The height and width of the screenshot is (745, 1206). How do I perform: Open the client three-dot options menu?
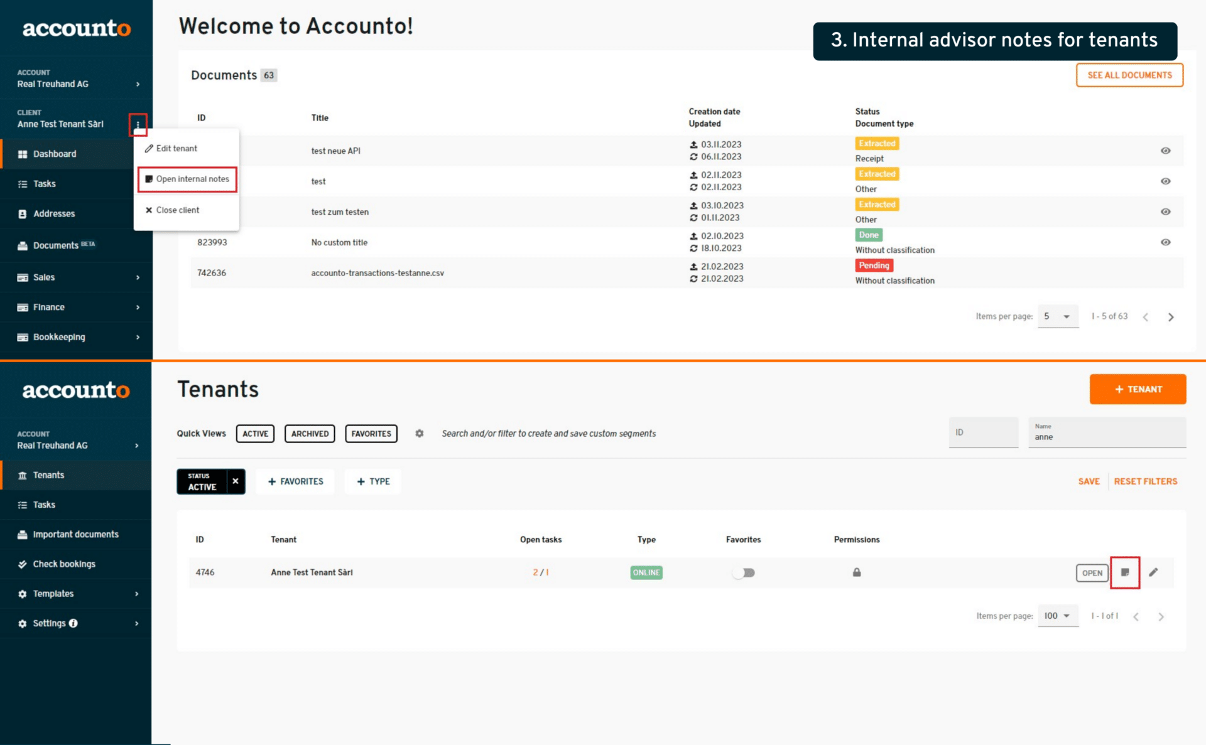point(138,124)
